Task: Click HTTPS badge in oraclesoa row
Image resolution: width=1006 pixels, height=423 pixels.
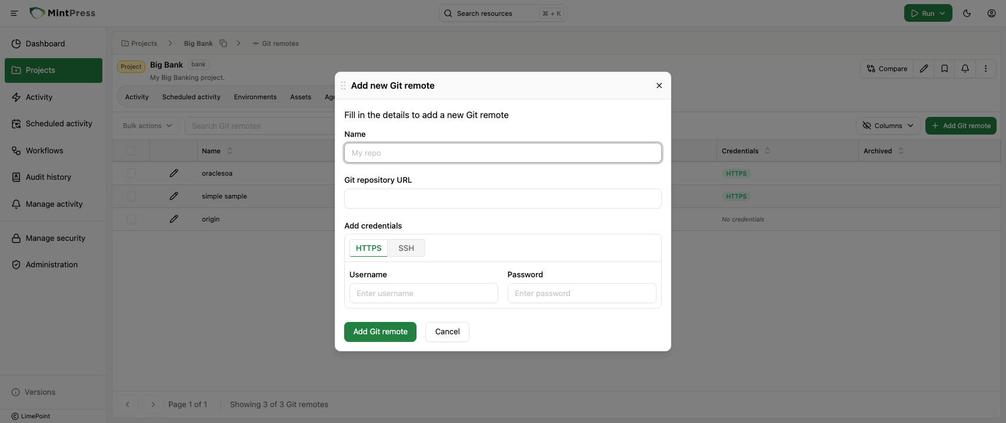Action: tap(736, 173)
